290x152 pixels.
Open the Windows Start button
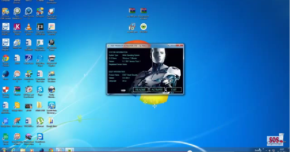4,150
